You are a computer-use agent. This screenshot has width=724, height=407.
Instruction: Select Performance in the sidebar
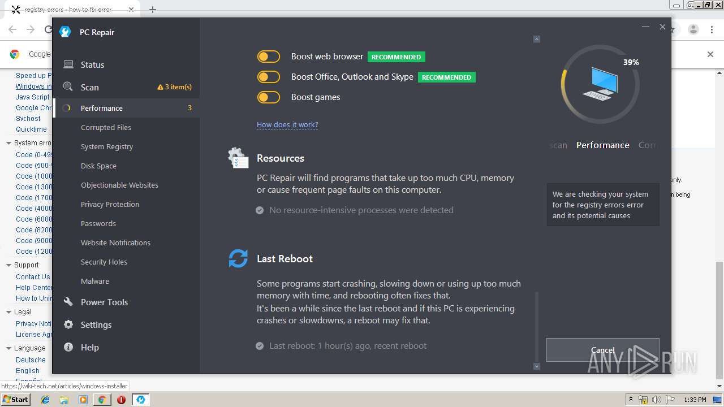126,108
